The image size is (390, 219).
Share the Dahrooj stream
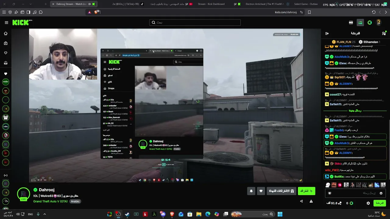[x=301, y=201]
